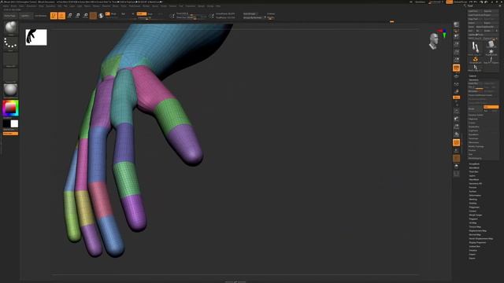Screen dimensions: 504x283
Task: Toggle the Zadd sculpt mode button
Action: tap(142, 14)
